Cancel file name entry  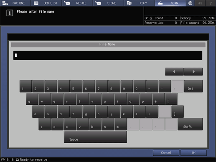point(166,153)
